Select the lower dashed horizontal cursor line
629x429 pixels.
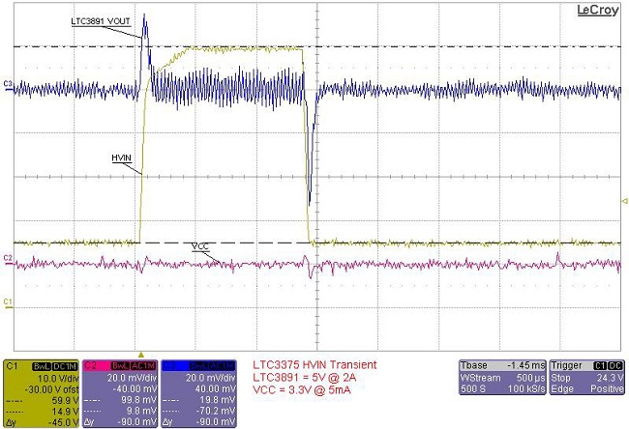pos(317,243)
